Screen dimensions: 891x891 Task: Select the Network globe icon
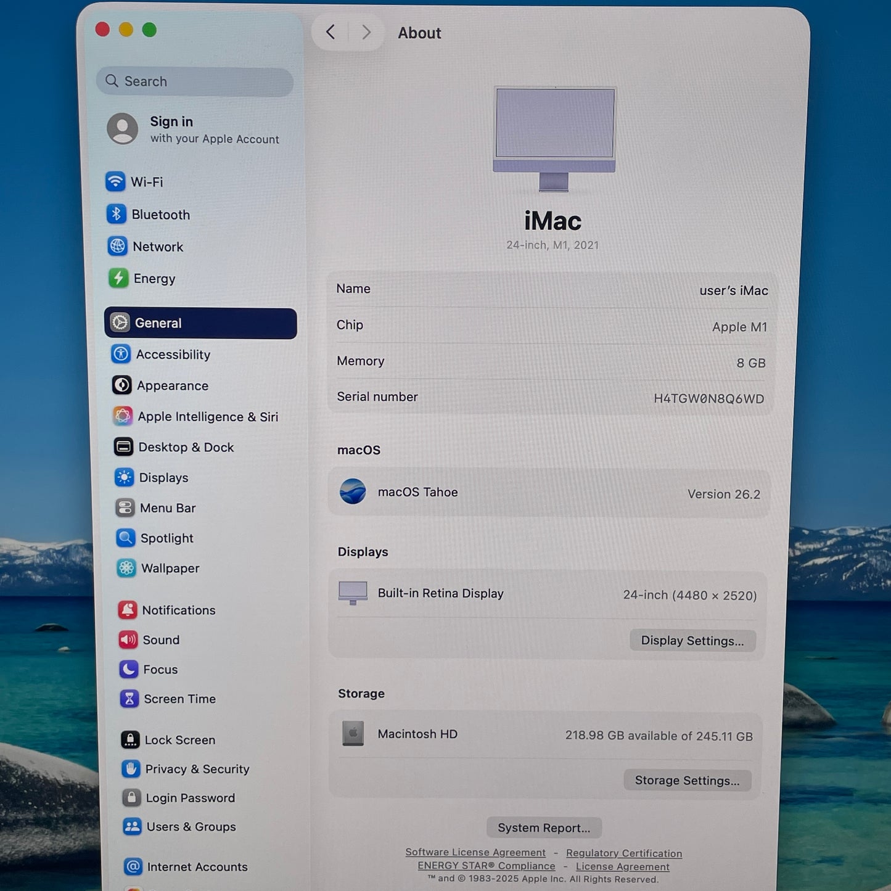pos(117,246)
